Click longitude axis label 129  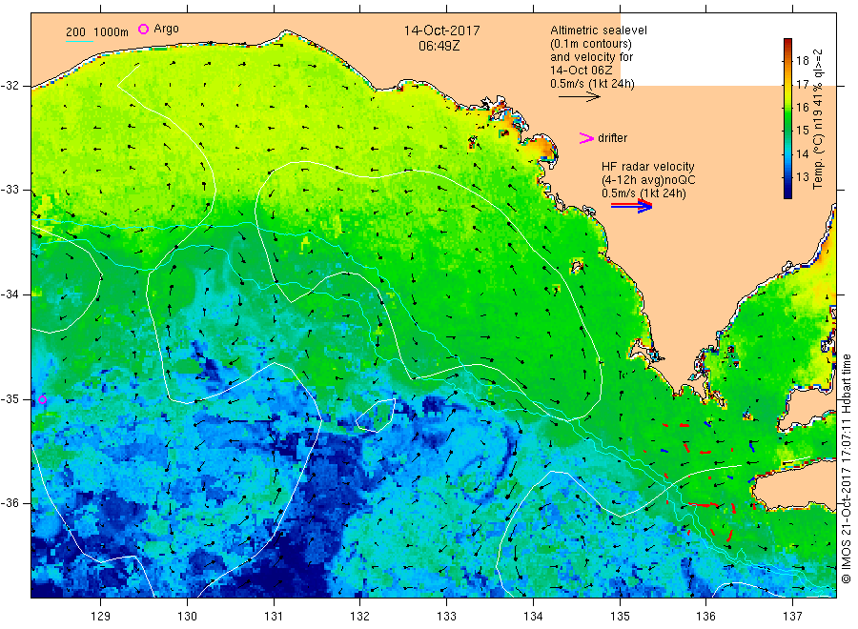(101, 616)
